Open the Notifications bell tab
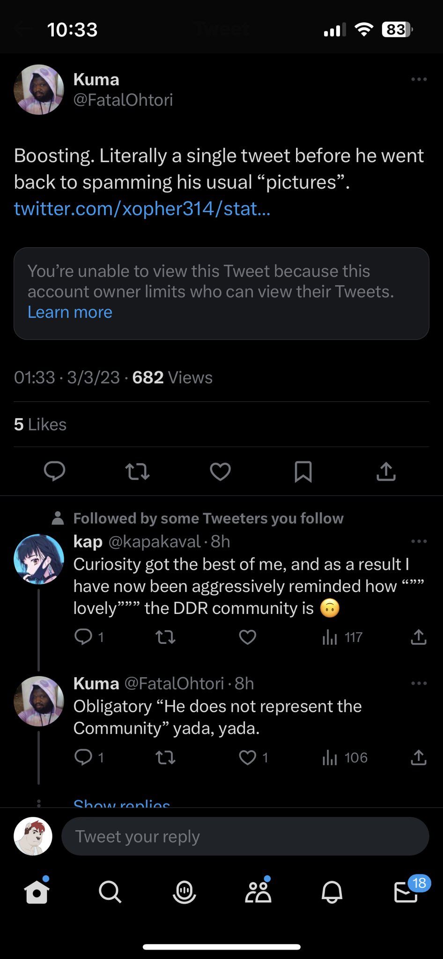The height and width of the screenshot is (959, 443). click(x=332, y=892)
